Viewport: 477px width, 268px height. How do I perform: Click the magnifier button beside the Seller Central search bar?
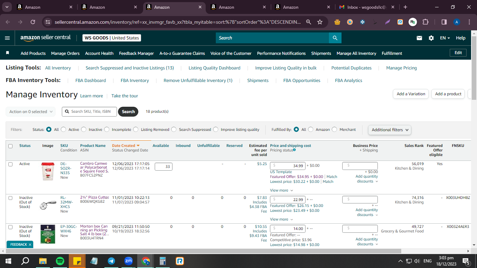(x=335, y=38)
